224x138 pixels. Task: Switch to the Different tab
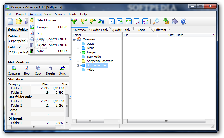[160, 30]
